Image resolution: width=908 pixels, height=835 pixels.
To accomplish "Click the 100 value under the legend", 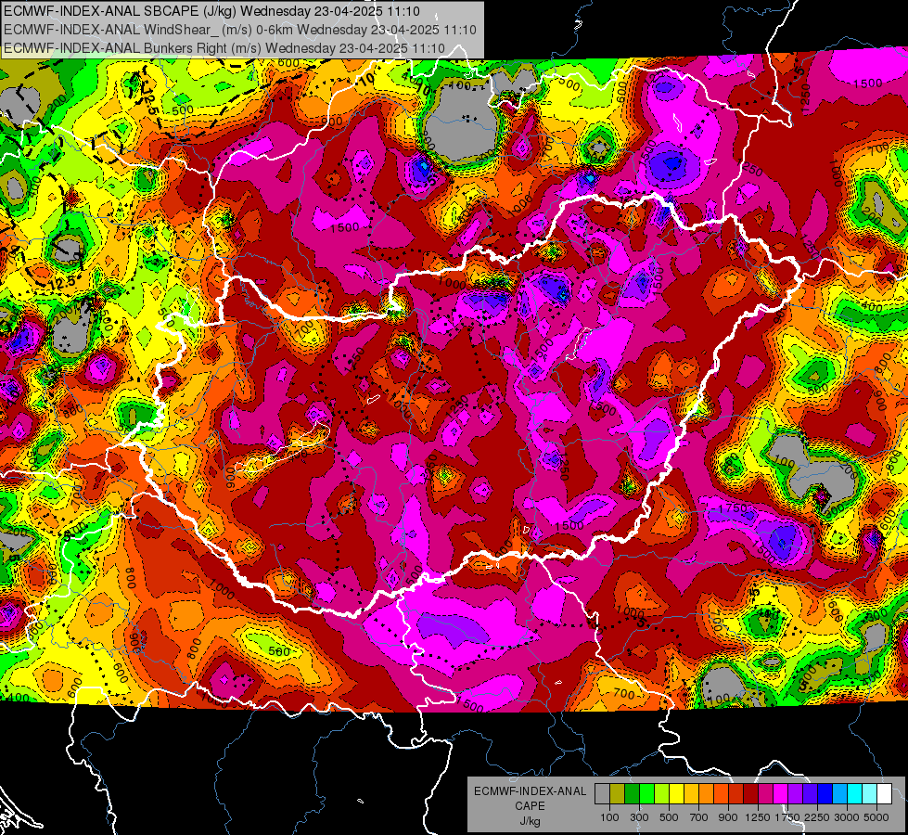I will pos(609,817).
